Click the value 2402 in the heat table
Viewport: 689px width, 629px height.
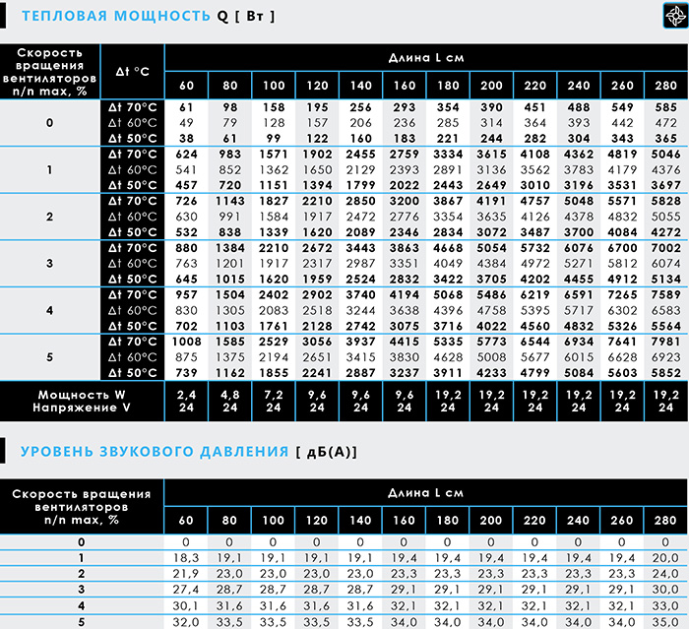(274, 295)
